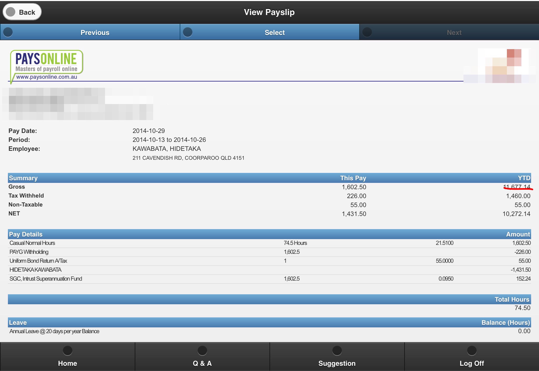The image size is (539, 371).
Task: Go to the Previous payslip
Action: point(95,33)
